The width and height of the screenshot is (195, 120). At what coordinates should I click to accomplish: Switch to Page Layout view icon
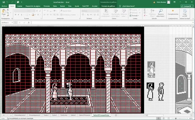click(x=164, y=118)
